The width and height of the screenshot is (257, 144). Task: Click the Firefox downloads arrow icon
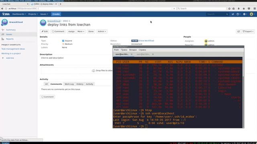tap(239, 8)
